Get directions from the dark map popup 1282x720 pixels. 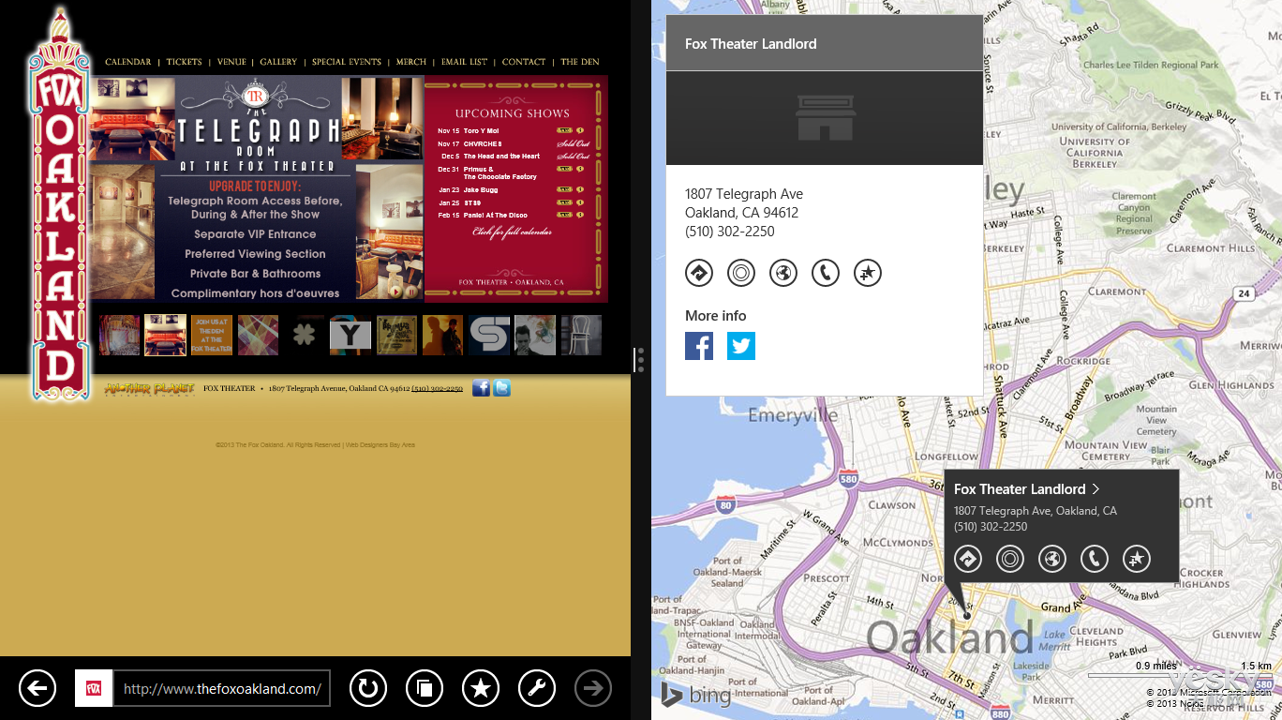[968, 560]
